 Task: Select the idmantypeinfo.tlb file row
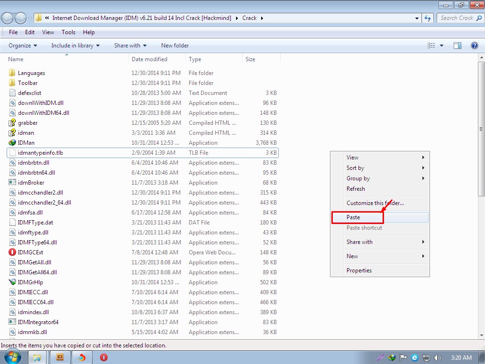(x=143, y=153)
